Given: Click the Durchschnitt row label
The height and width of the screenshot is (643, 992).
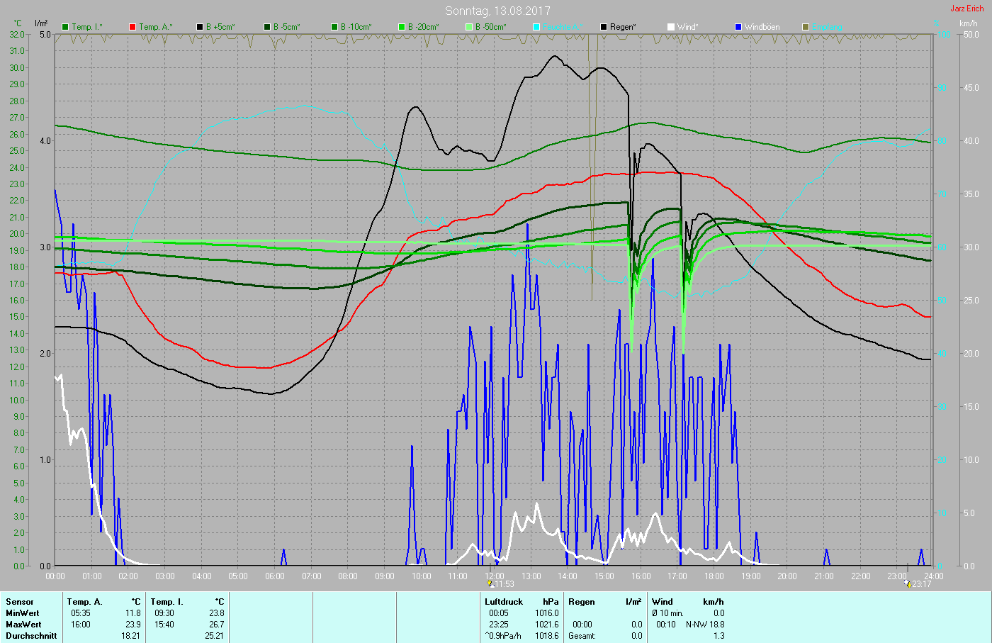Looking at the screenshot, I should tap(31, 636).
